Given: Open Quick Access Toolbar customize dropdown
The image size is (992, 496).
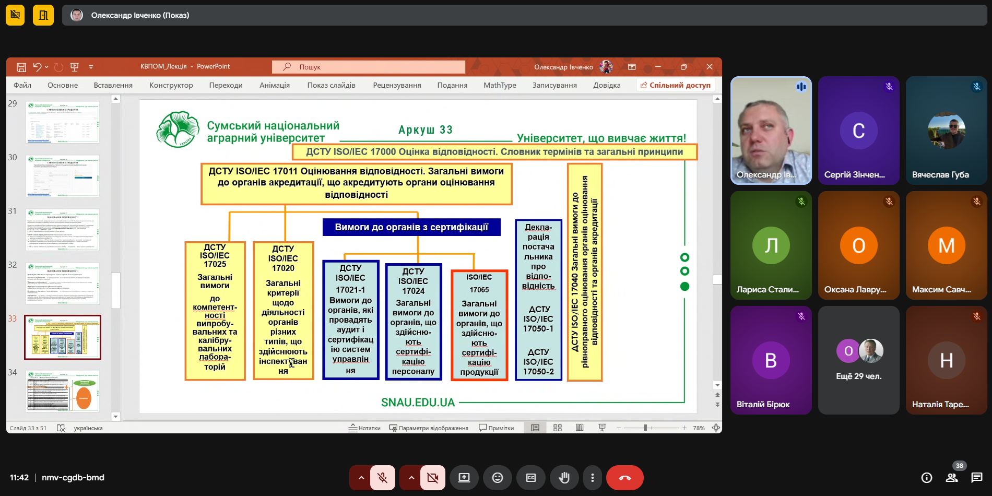Looking at the screenshot, I should click(x=91, y=67).
